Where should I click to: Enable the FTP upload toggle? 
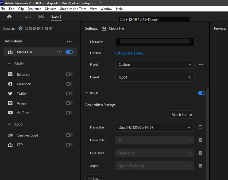click(69, 145)
